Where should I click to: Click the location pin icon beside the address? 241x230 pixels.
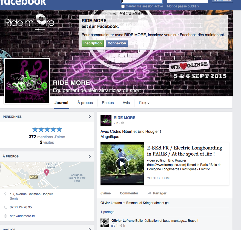[5, 194]
